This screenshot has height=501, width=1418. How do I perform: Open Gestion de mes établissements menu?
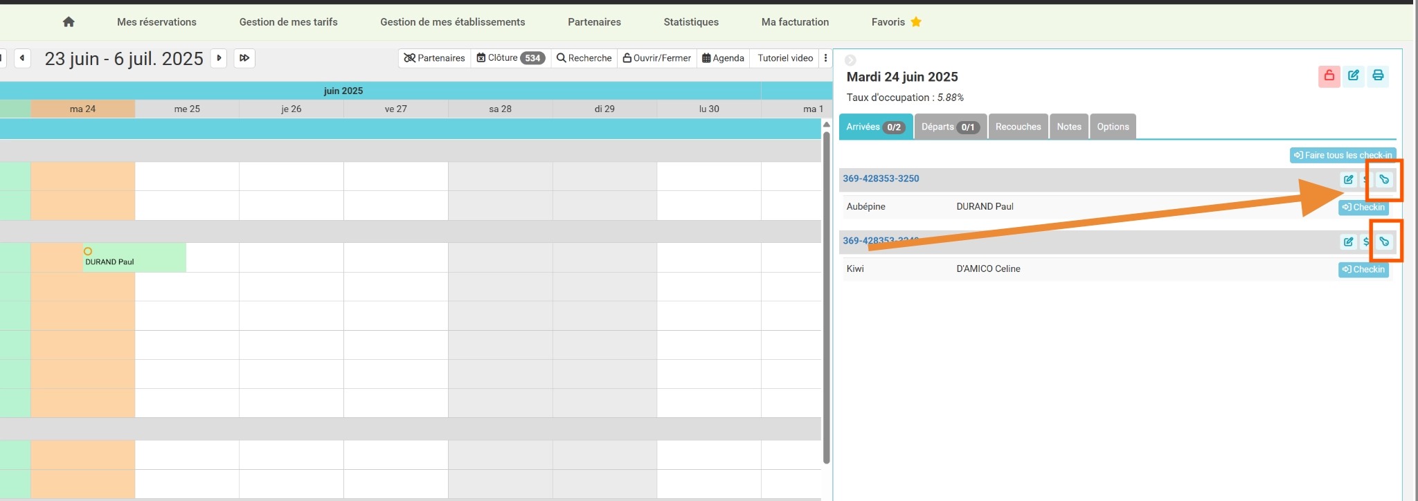pyautogui.click(x=453, y=22)
